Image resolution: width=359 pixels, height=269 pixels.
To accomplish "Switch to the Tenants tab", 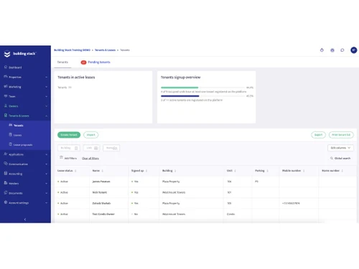I will pos(62,62).
